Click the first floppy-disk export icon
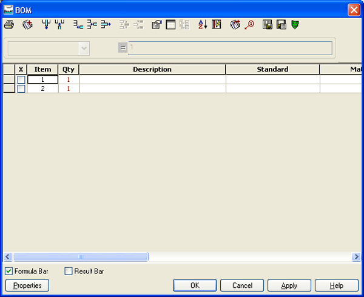364x297 pixels. 267,25
